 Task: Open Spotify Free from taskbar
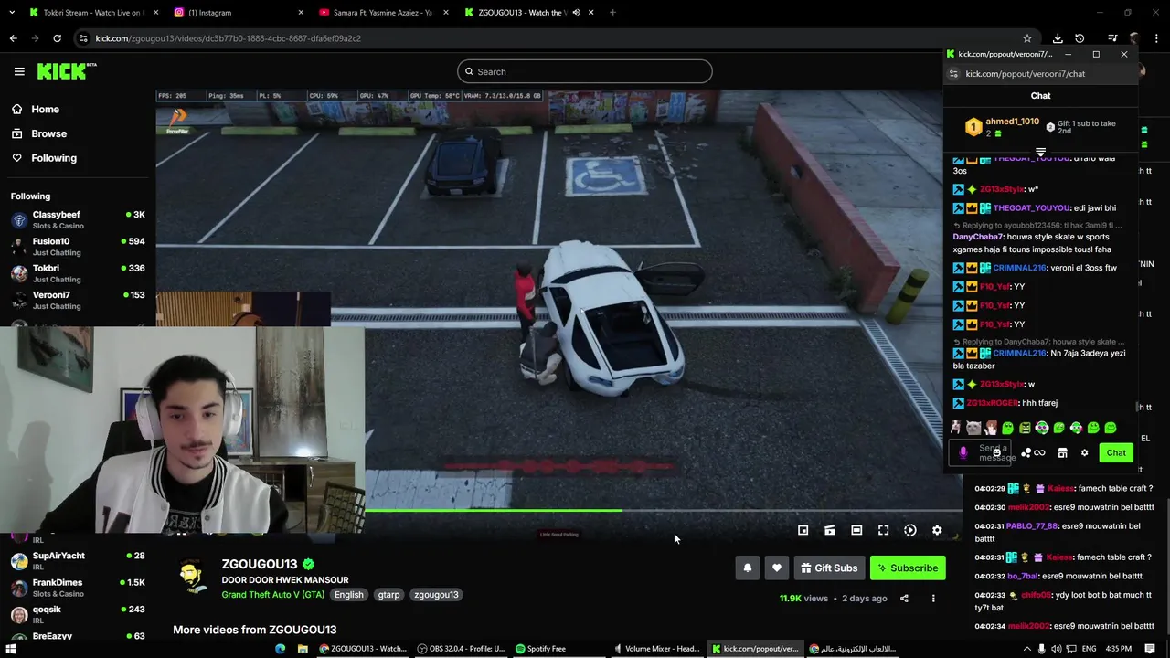(x=540, y=649)
